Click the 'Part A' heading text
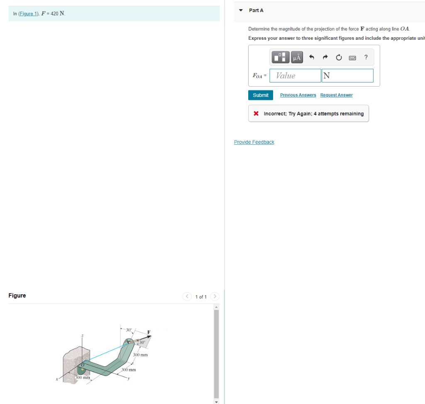The height and width of the screenshot is (404, 425). tap(256, 10)
